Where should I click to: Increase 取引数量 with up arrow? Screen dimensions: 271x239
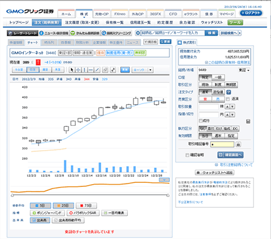pyautogui.click(x=227, y=106)
